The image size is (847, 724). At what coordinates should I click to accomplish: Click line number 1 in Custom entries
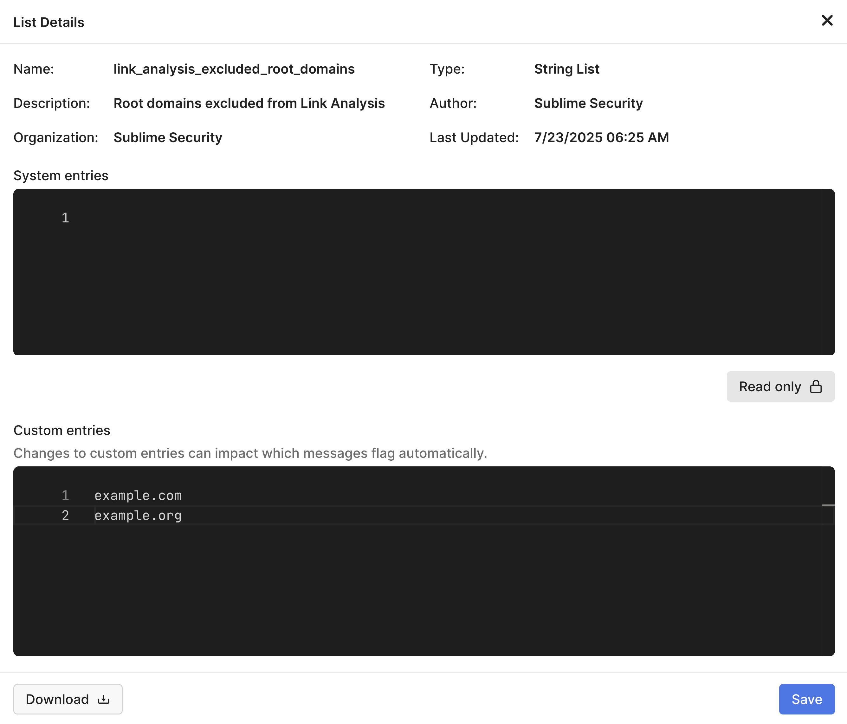click(65, 496)
